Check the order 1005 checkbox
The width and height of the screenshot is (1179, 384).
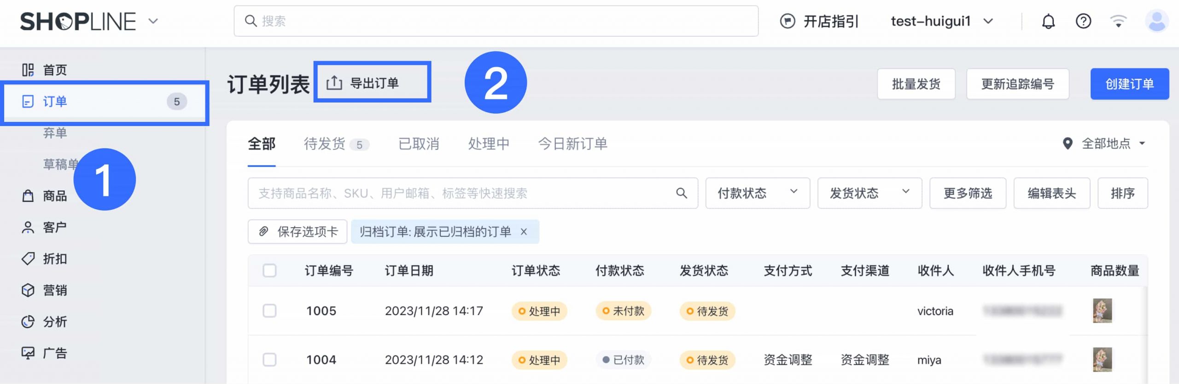click(x=269, y=311)
